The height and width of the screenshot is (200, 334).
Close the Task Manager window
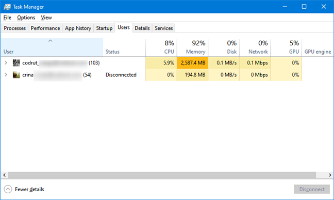click(x=324, y=7)
